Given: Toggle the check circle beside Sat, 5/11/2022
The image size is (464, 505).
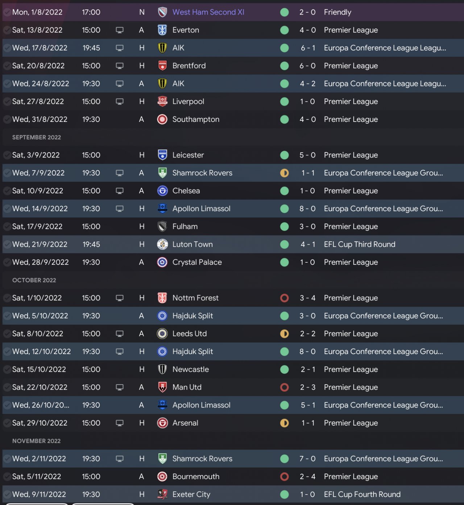Looking at the screenshot, I should (x=7, y=477).
